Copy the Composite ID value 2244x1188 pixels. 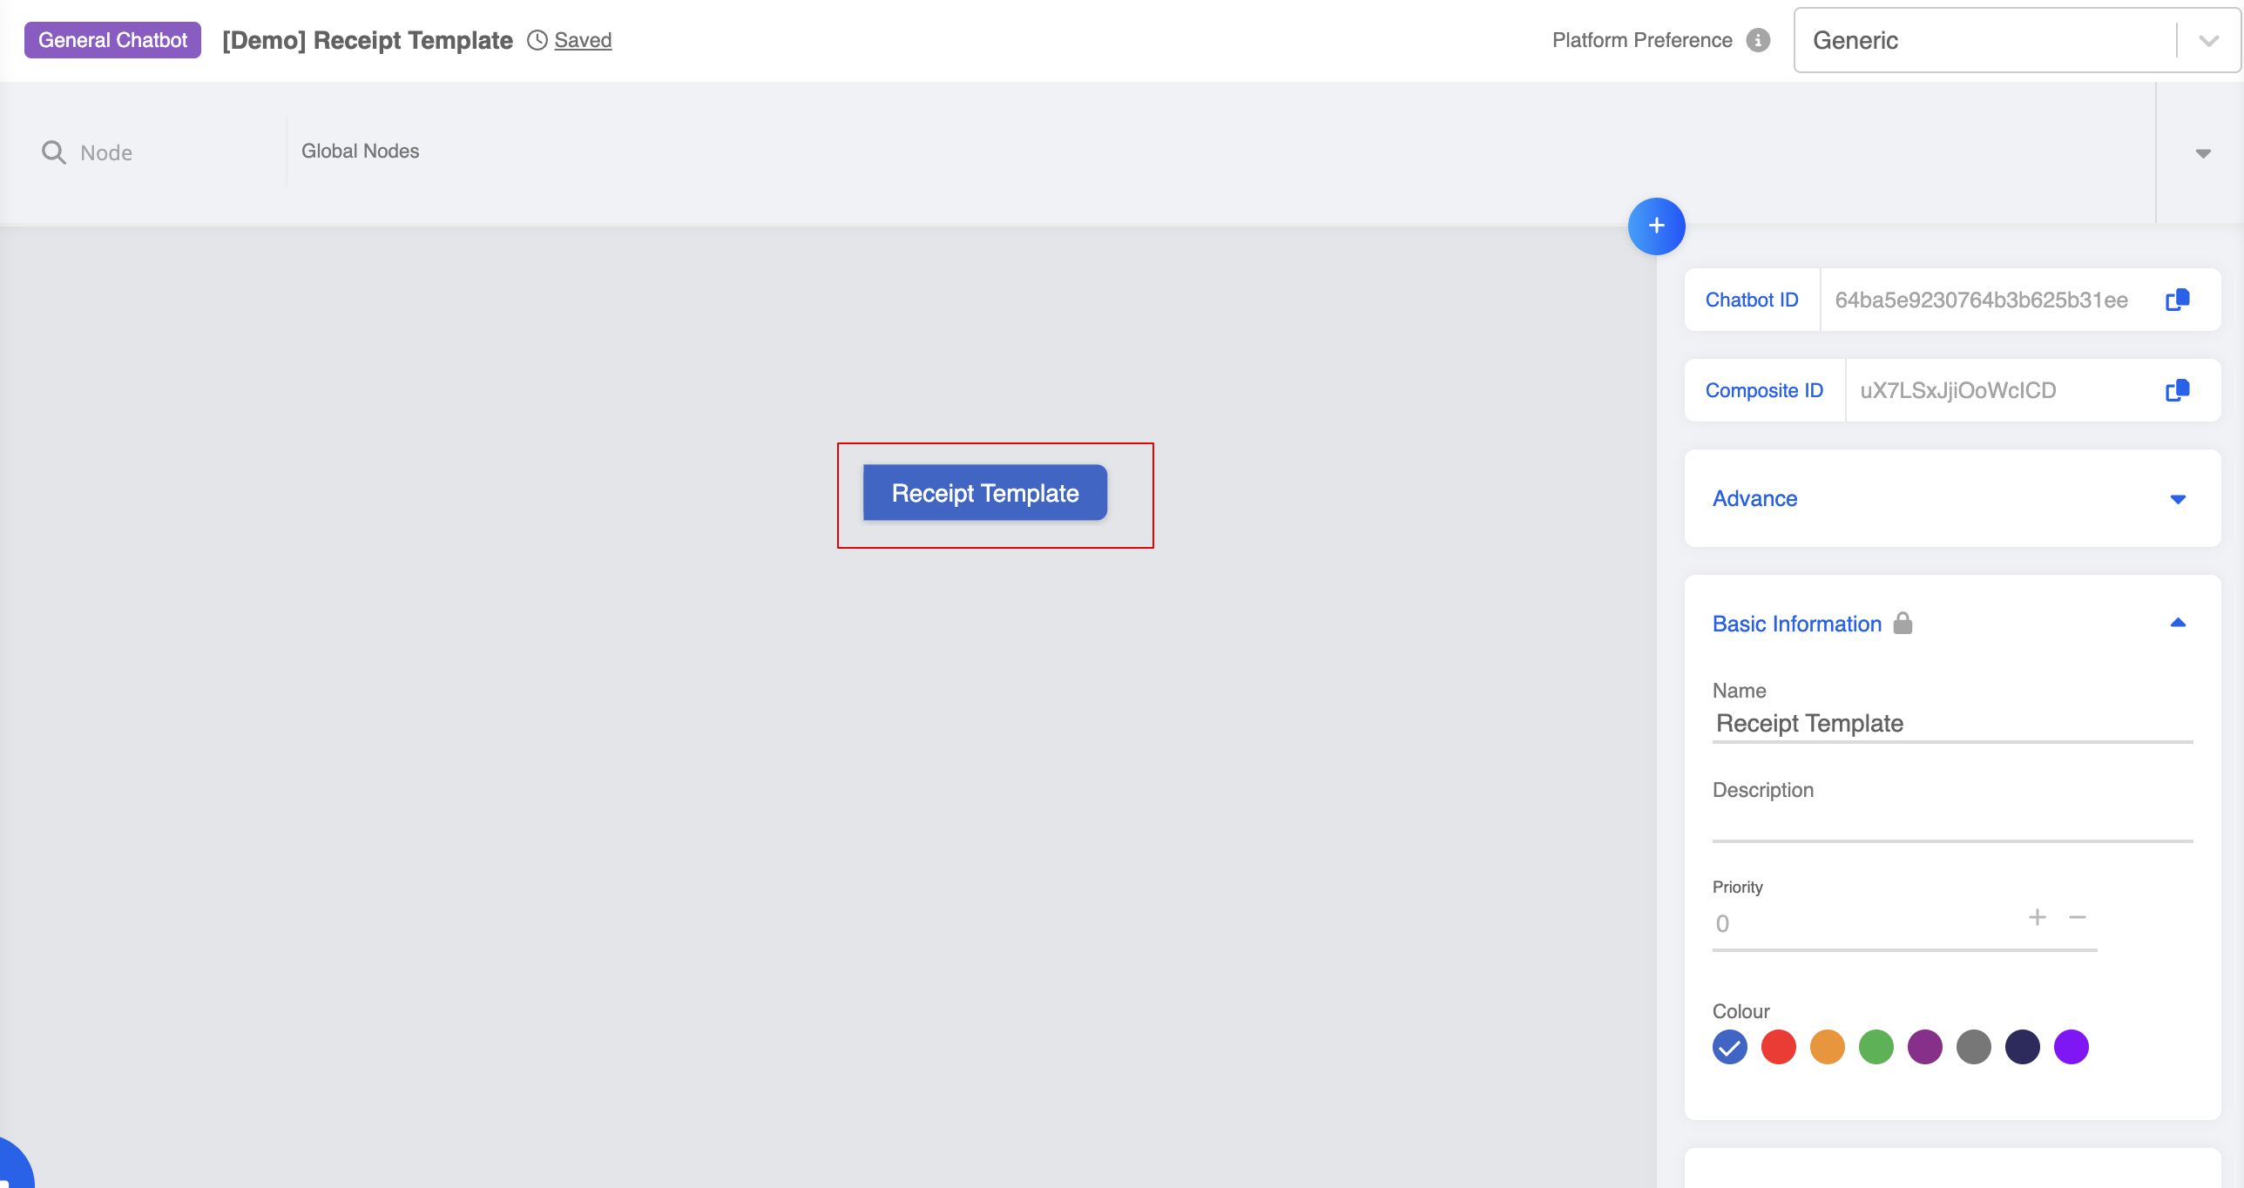(2177, 390)
